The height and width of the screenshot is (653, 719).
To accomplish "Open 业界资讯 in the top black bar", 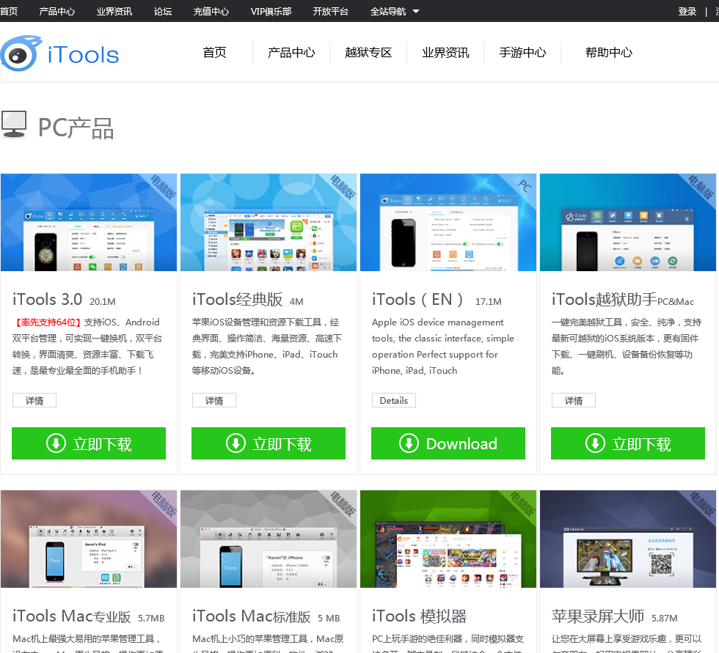I will pos(114,12).
